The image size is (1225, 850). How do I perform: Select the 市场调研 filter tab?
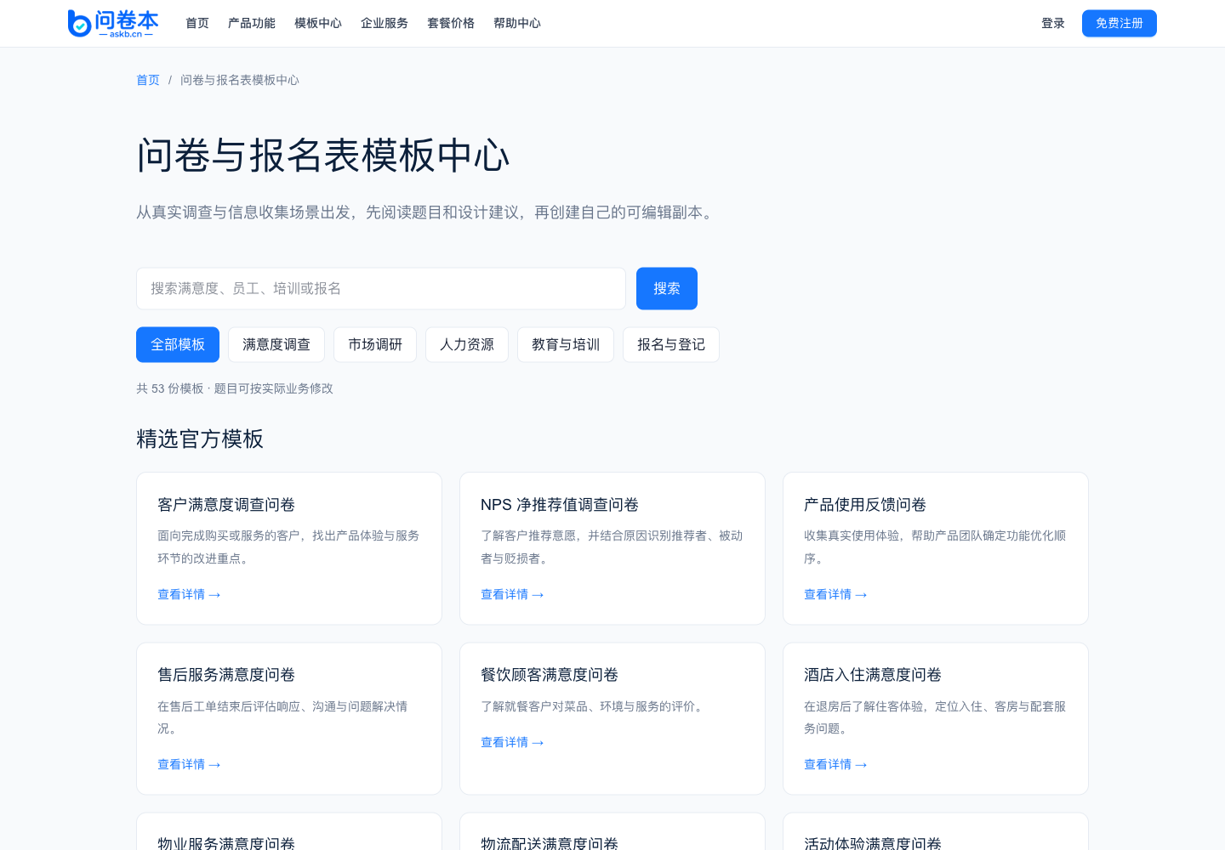coord(375,344)
